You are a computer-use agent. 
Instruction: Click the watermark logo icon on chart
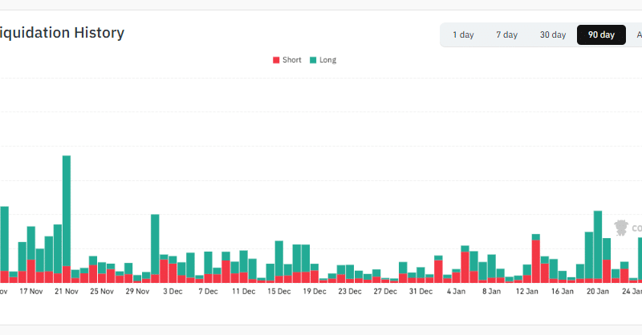620,228
